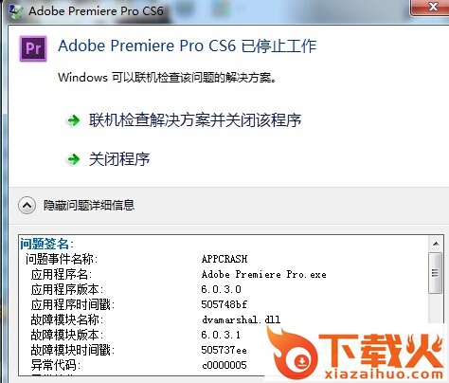The height and width of the screenshot is (383, 449).
Task: Click the purple Premiere Pro icon
Action: click(x=33, y=48)
